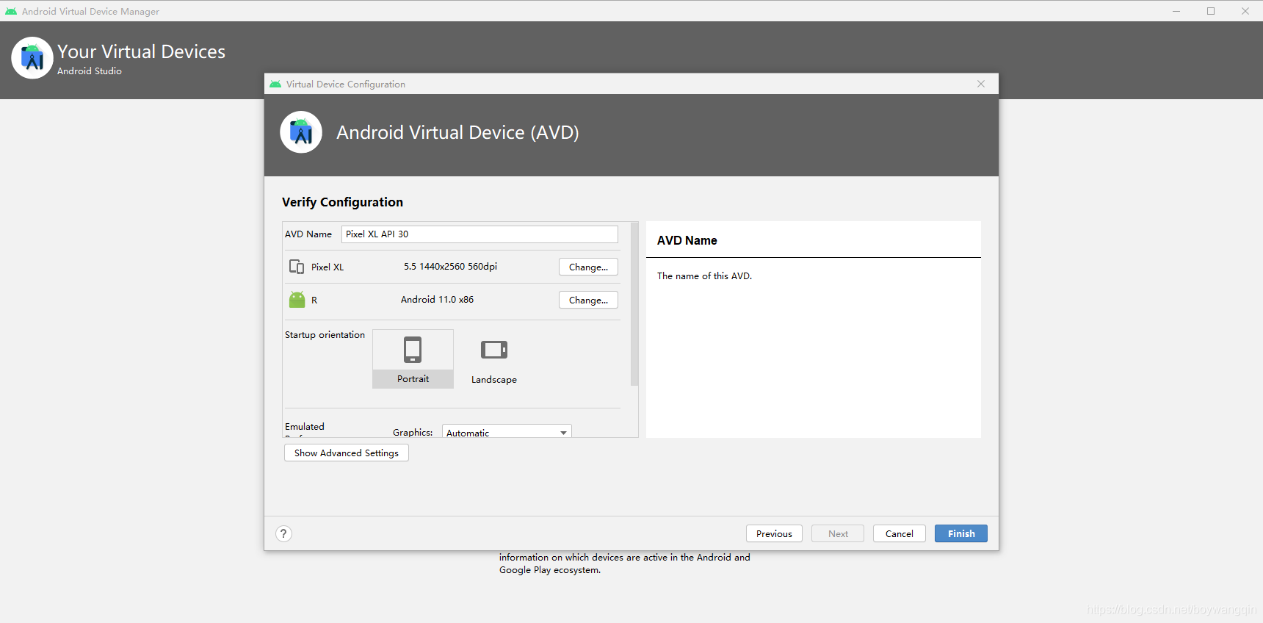The width and height of the screenshot is (1263, 623).
Task: Minimize the Android Virtual Device Manager window
Action: [1176, 11]
